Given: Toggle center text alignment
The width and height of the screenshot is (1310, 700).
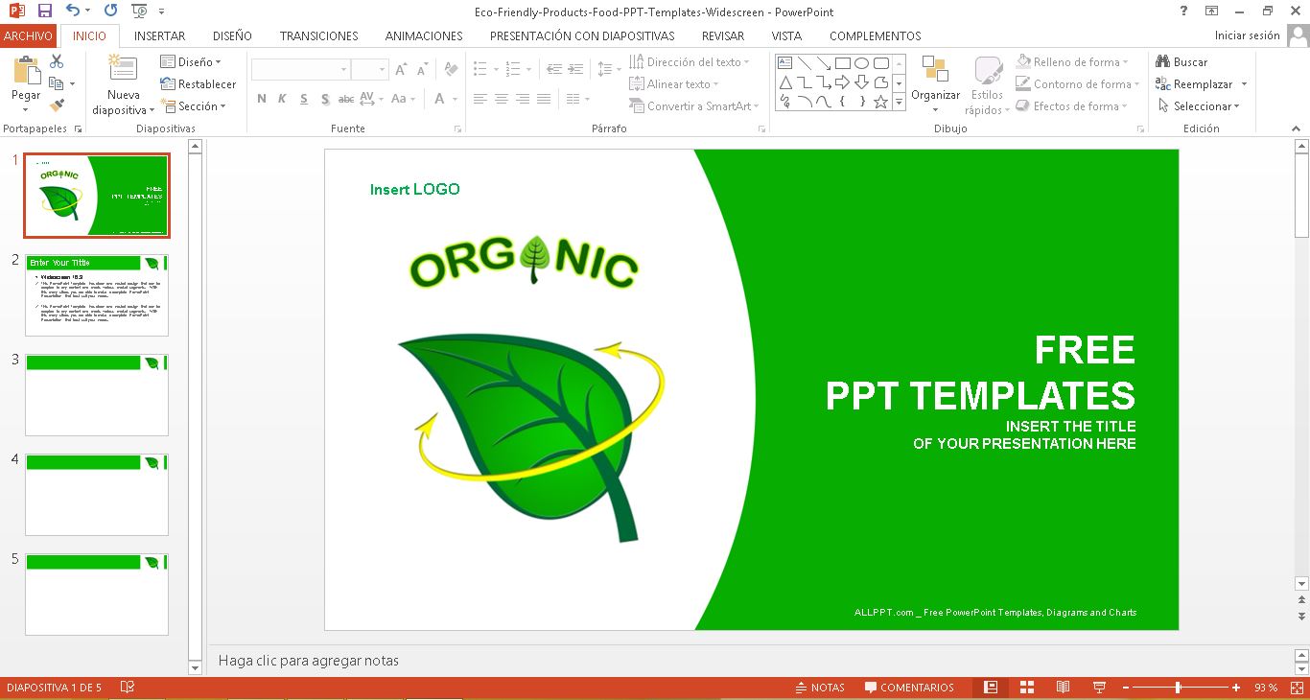Looking at the screenshot, I should (502, 99).
